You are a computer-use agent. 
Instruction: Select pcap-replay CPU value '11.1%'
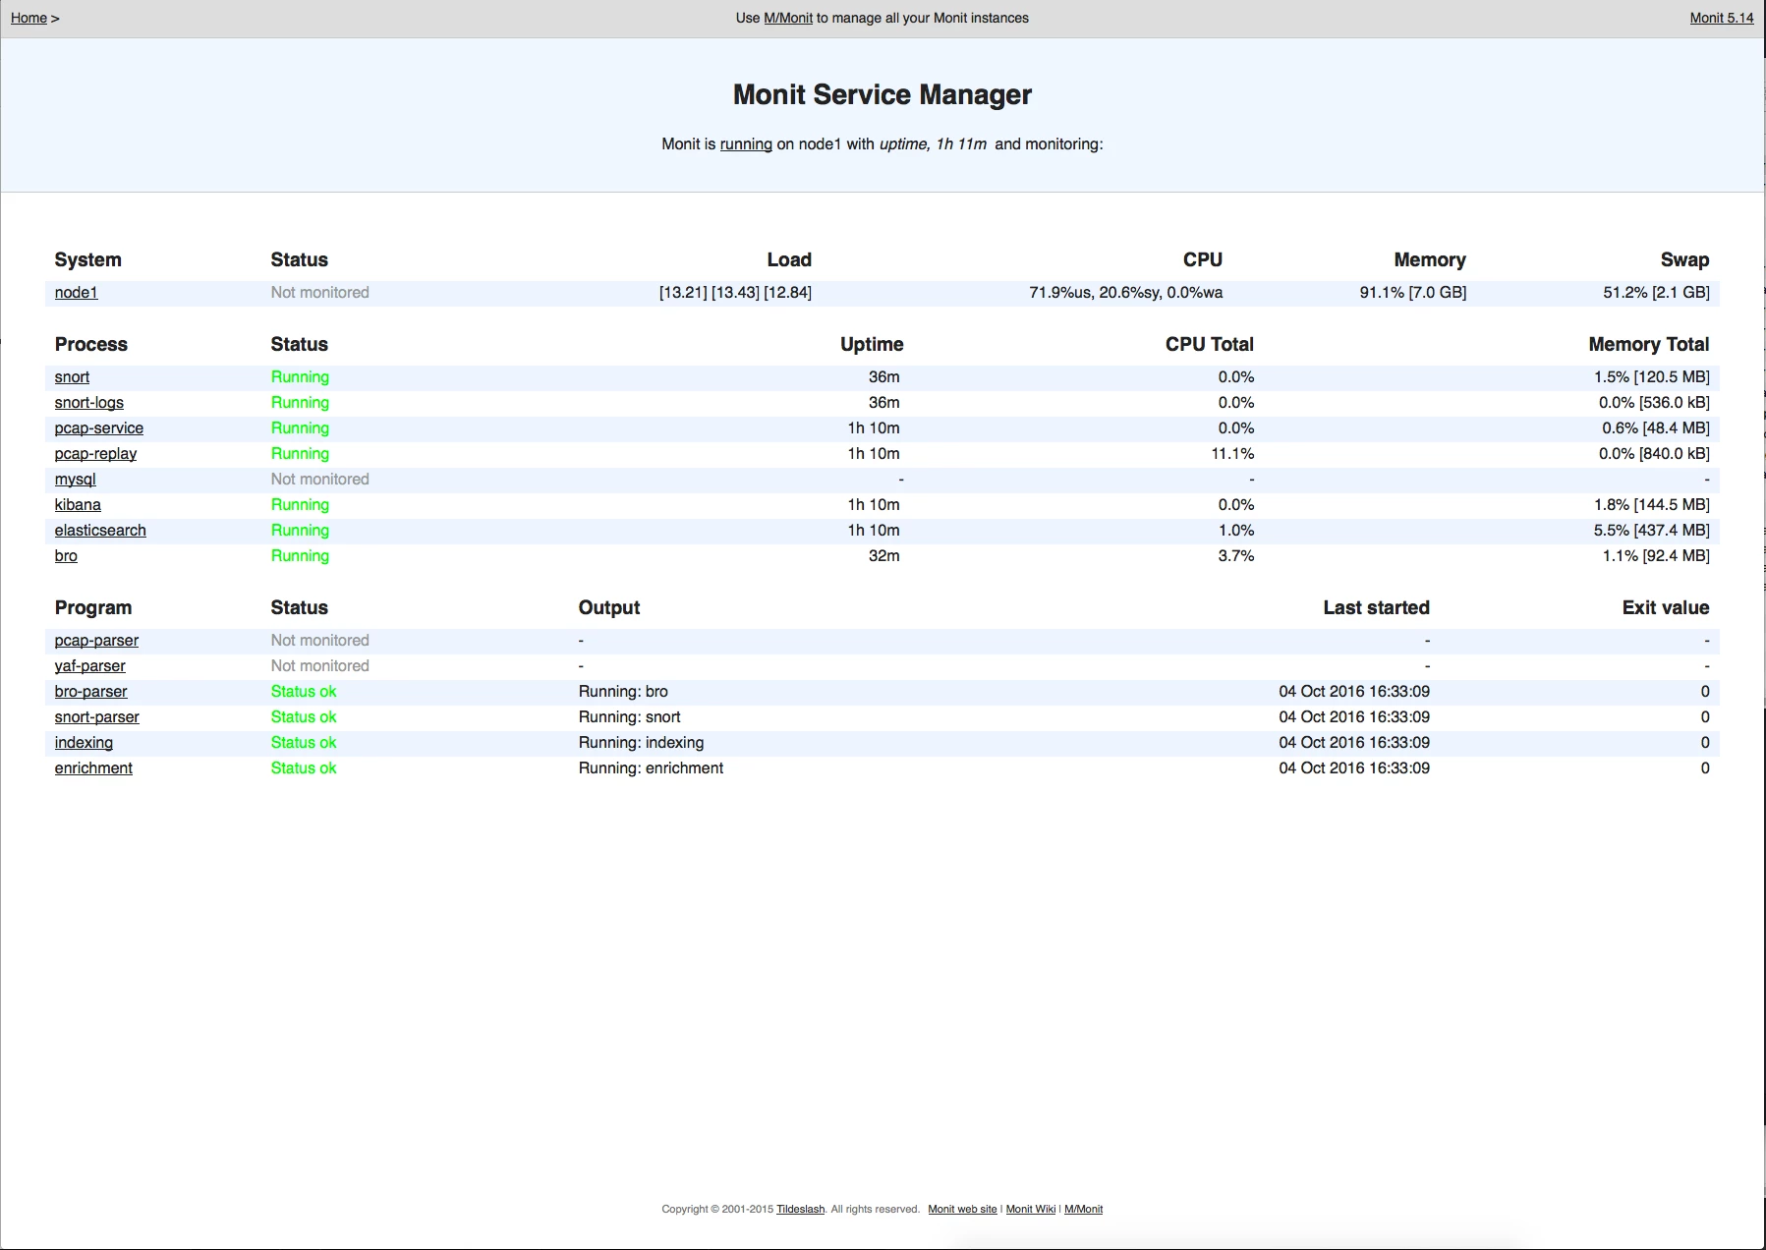point(1232,453)
